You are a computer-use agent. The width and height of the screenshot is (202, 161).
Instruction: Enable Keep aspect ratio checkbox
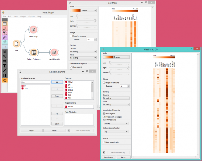pyautogui.click(x=104, y=142)
